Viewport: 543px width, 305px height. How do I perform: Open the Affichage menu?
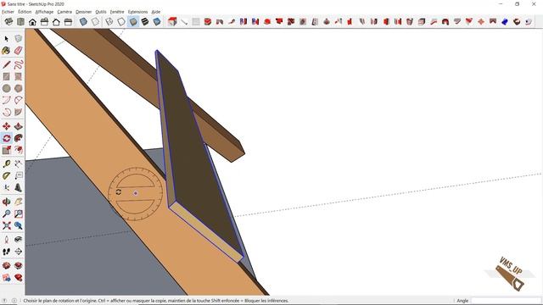(44, 12)
